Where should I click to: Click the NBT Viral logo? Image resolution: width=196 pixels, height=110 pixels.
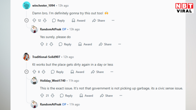point(184,8)
